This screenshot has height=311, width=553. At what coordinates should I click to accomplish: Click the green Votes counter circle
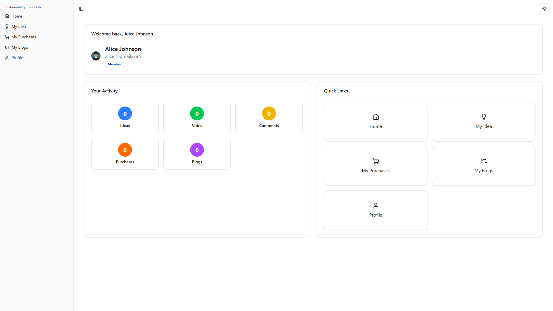(x=197, y=113)
